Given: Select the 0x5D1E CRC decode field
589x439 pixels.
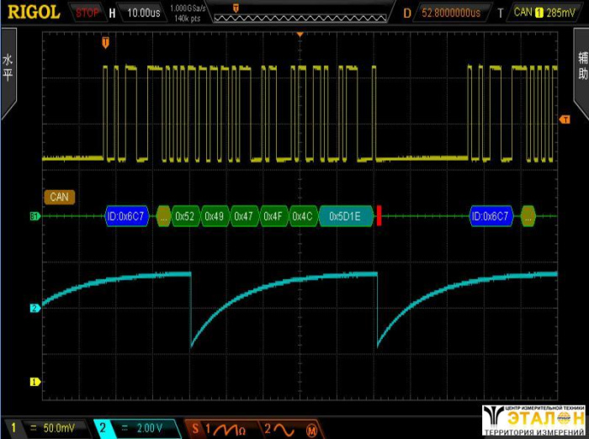Looking at the screenshot, I should pos(345,216).
